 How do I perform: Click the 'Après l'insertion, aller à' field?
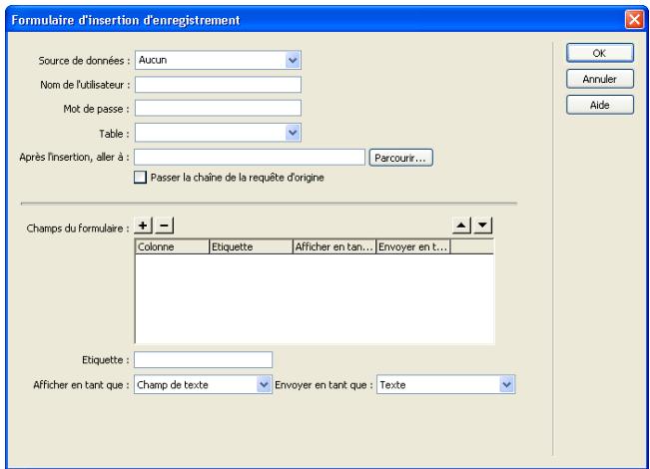tap(250, 157)
